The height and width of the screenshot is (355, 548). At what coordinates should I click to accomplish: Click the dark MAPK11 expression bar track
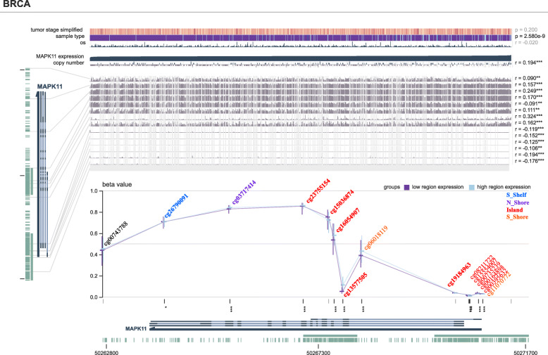point(301,58)
